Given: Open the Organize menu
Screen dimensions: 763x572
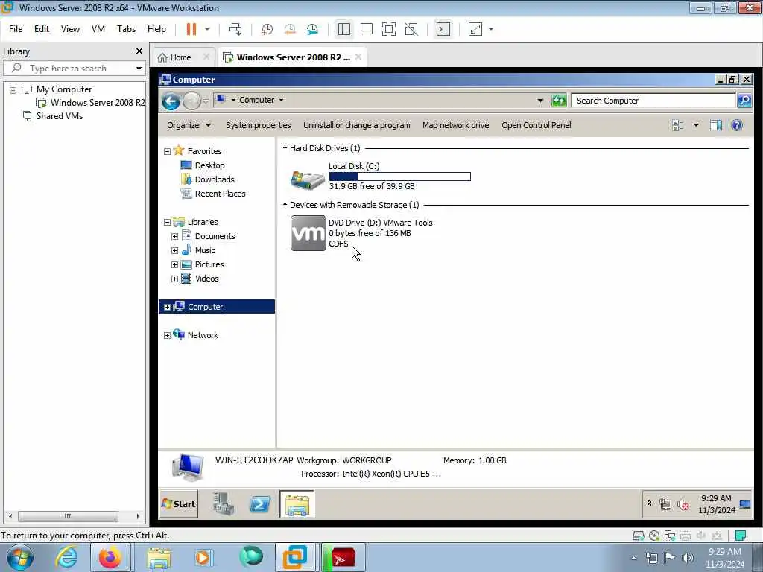Looking at the screenshot, I should [x=189, y=125].
